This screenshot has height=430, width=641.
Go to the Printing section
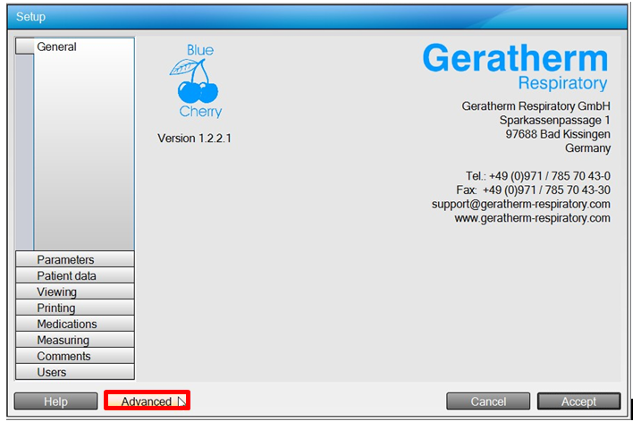75,308
